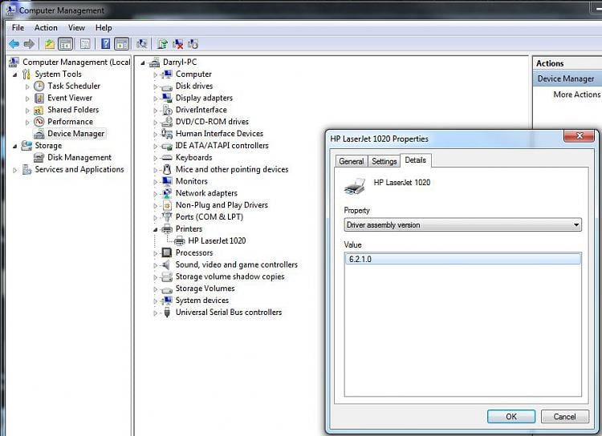Select DriverInterface category
Viewport: 602px width, 436px height.
[x=201, y=110]
